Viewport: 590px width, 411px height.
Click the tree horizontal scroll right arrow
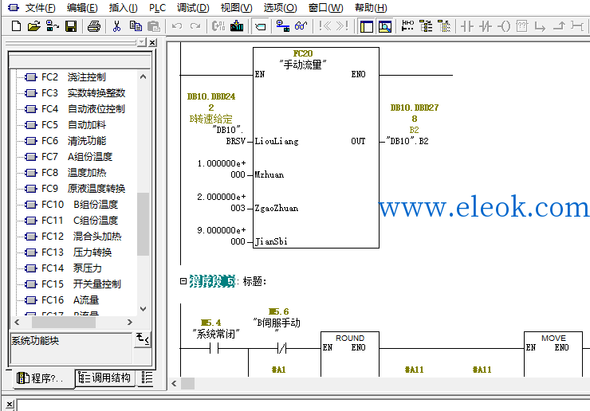tap(130, 323)
